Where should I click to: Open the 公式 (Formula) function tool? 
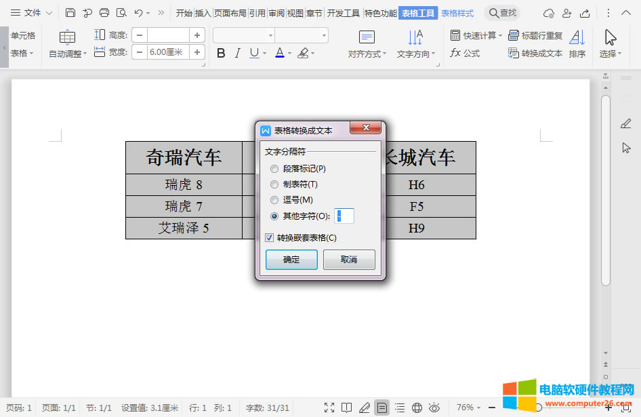[466, 53]
